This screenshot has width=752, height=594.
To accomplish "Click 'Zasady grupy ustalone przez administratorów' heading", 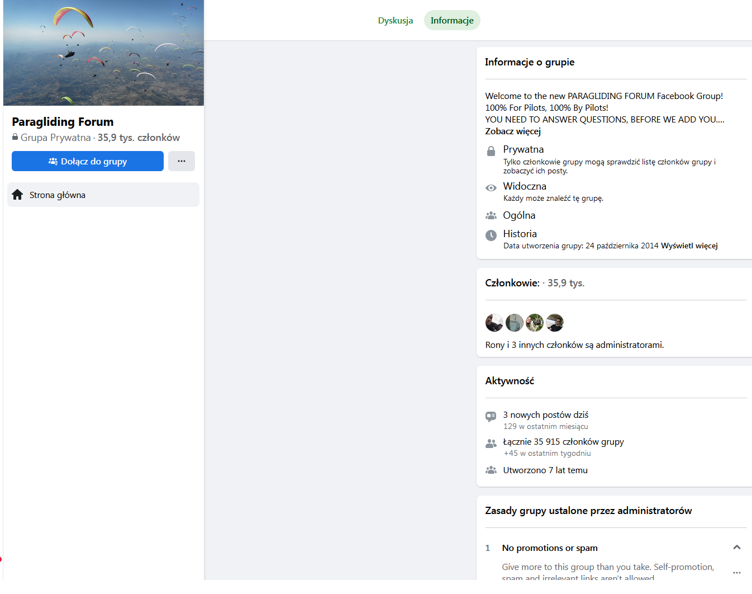I will click(x=588, y=511).
